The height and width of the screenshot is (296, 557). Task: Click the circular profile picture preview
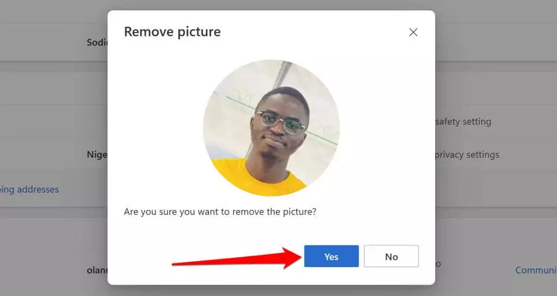click(271, 128)
